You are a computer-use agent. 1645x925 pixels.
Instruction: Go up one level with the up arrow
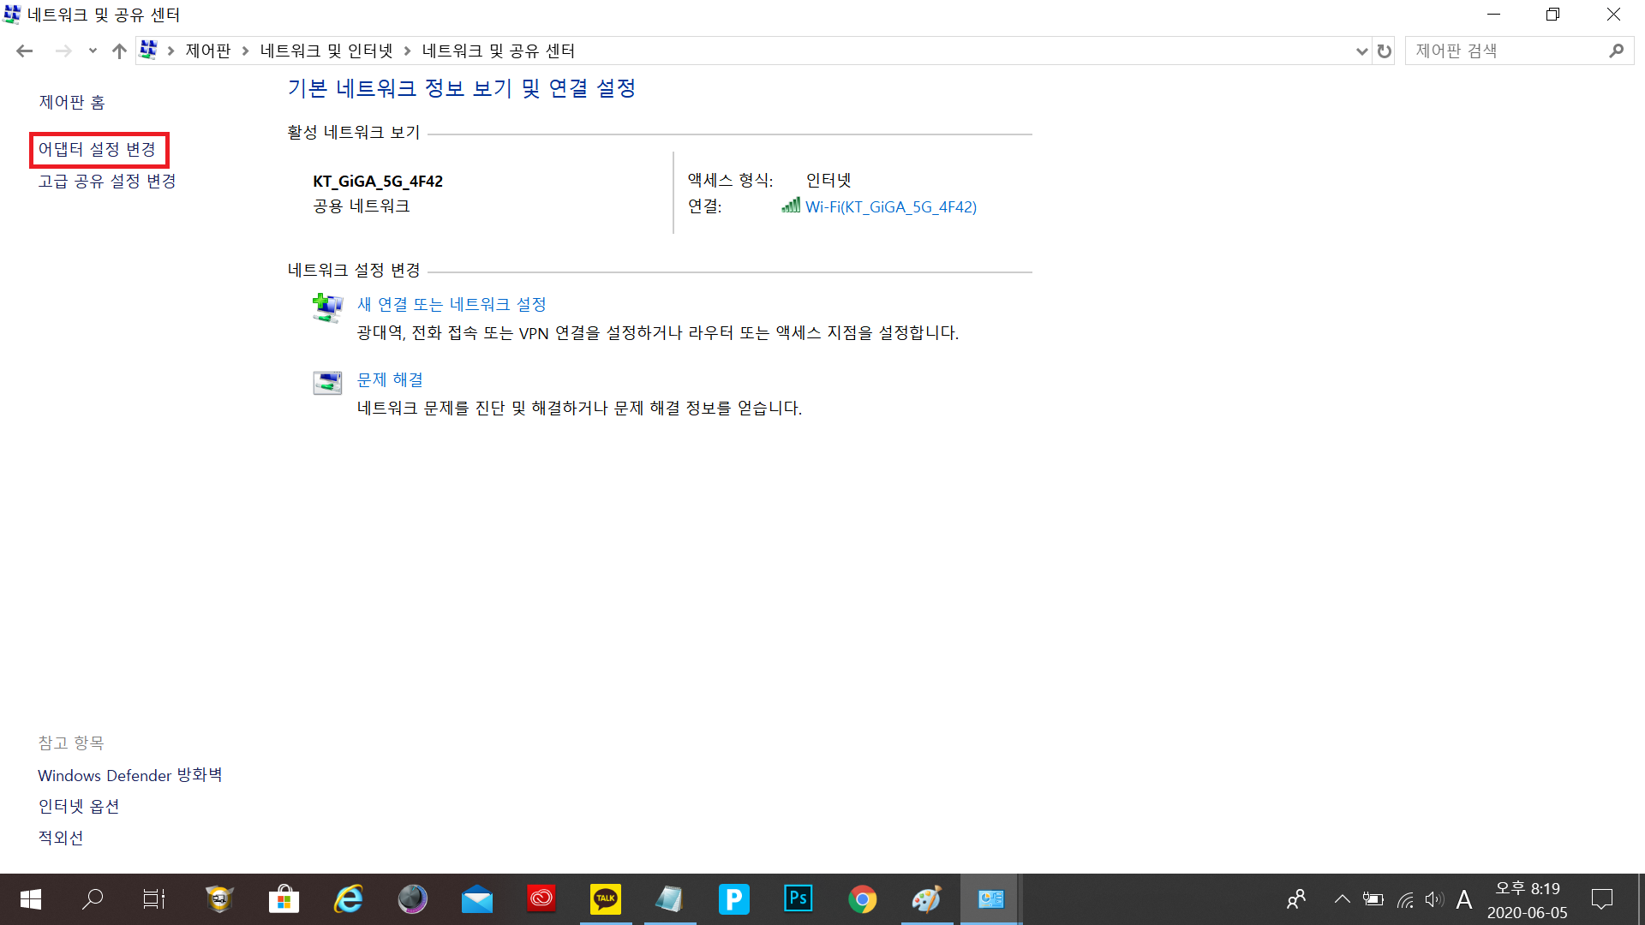click(119, 51)
